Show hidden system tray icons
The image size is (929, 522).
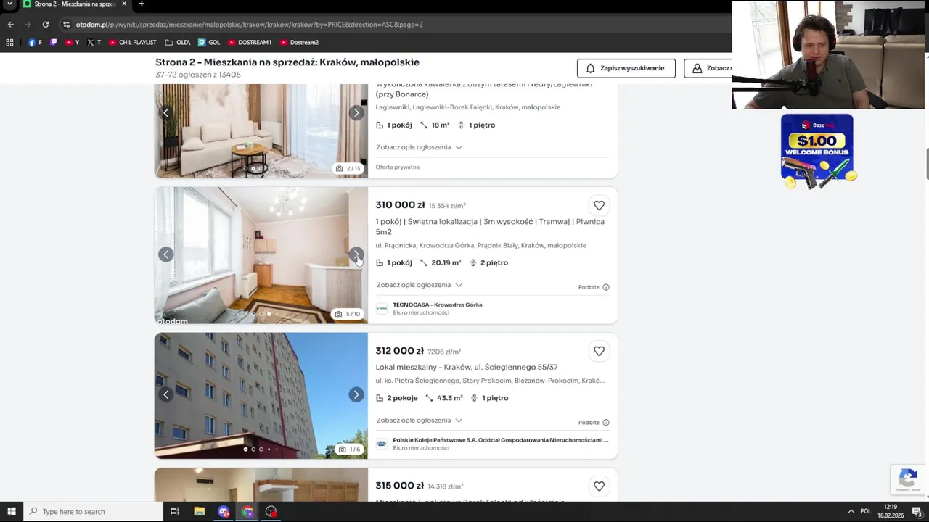851,511
